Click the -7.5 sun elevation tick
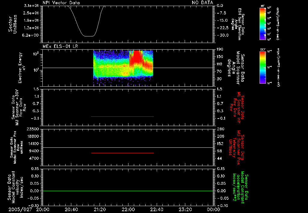Image resolution: width=308 pixels, height=213 pixels. click(x=222, y=13)
